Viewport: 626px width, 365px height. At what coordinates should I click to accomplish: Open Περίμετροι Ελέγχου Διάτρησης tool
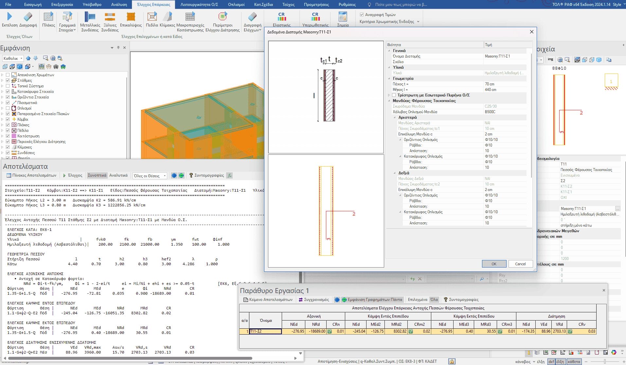click(223, 17)
